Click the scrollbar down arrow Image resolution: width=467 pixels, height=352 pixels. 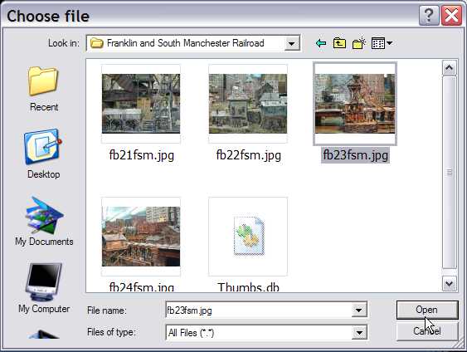[x=449, y=283]
